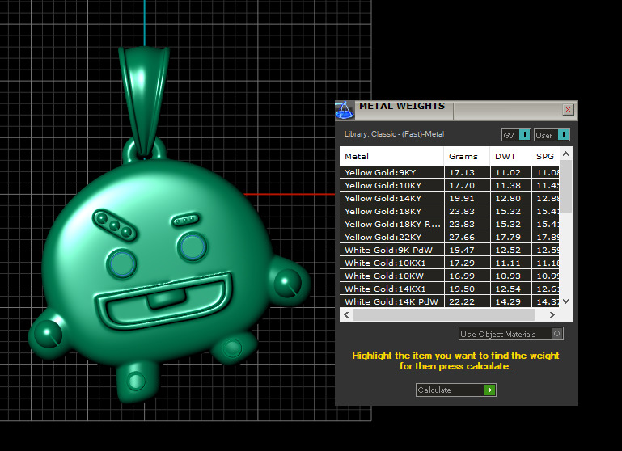Enable Use Object Materials option
Image resolution: width=622 pixels, height=451 pixels.
coord(511,334)
